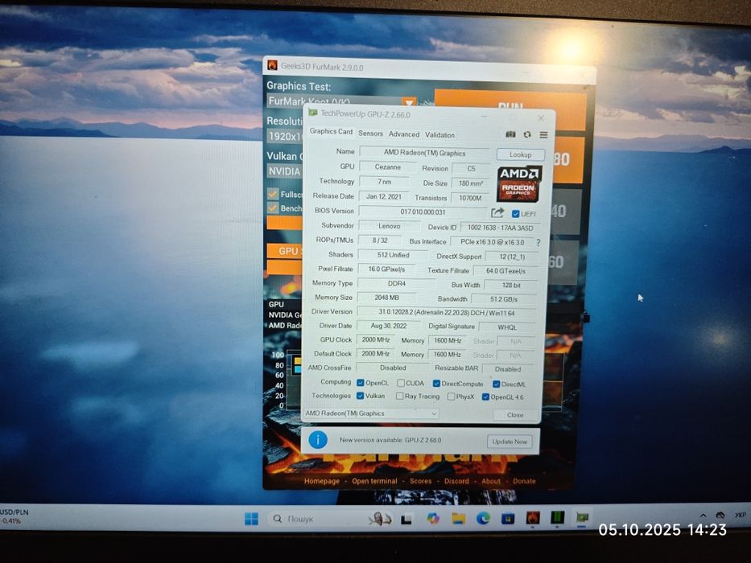This screenshot has width=751, height=563.
Task: Launch Copilot from the taskbar
Action: tap(433, 518)
